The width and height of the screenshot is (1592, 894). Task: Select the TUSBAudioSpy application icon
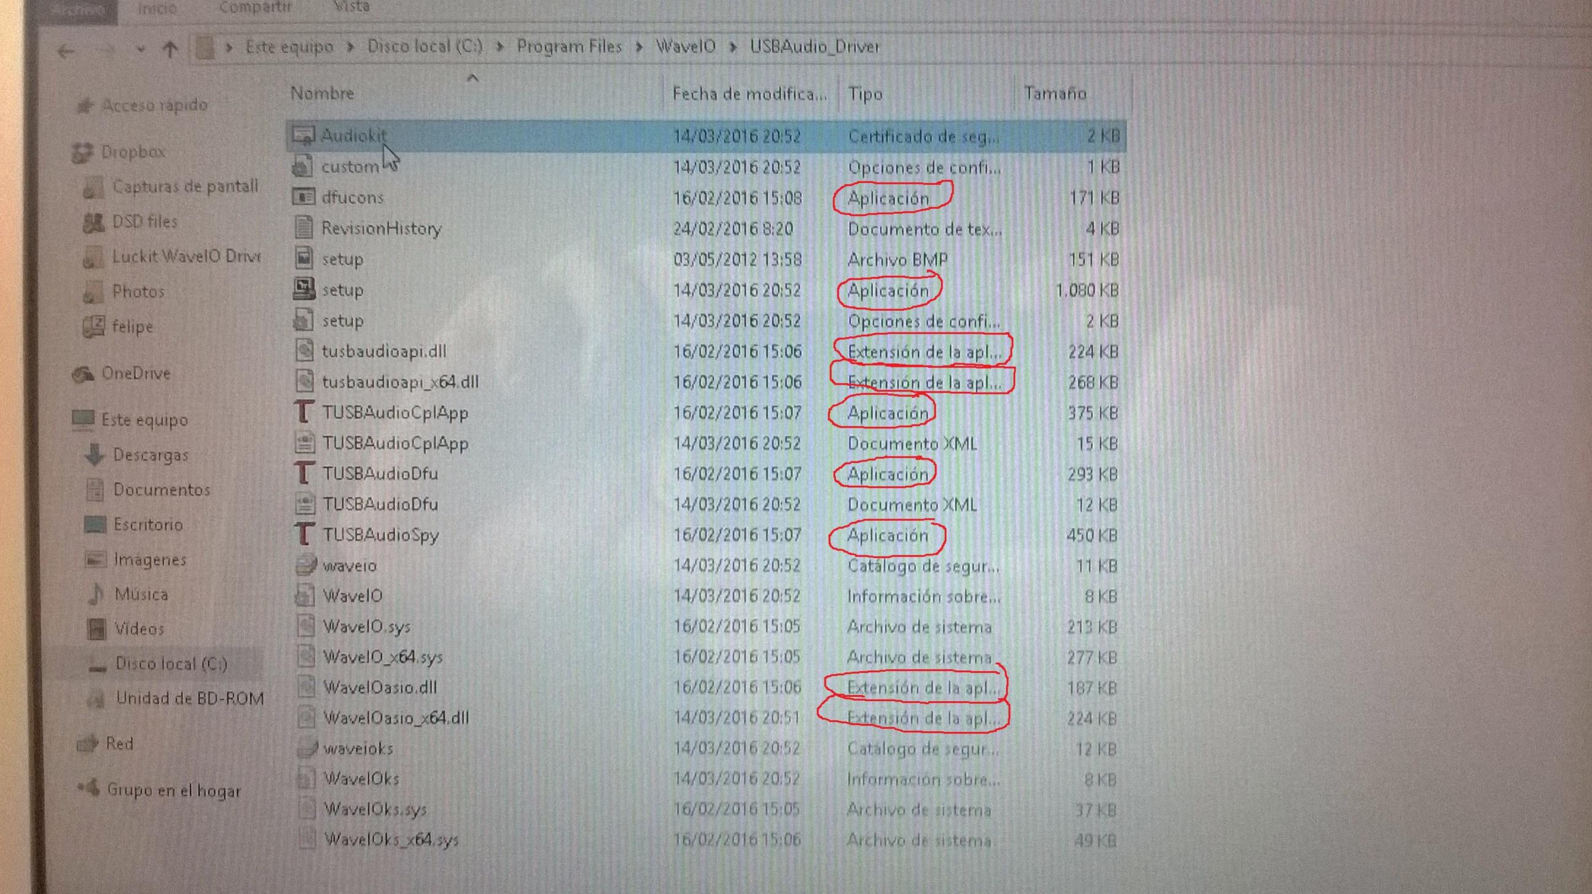pos(304,534)
